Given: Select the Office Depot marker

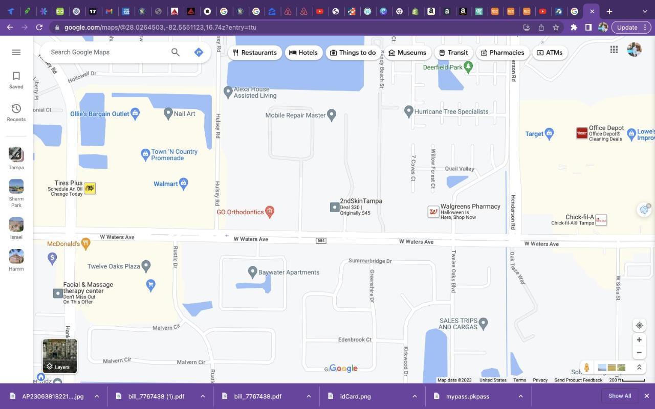Looking at the screenshot, I should tap(582, 133).
